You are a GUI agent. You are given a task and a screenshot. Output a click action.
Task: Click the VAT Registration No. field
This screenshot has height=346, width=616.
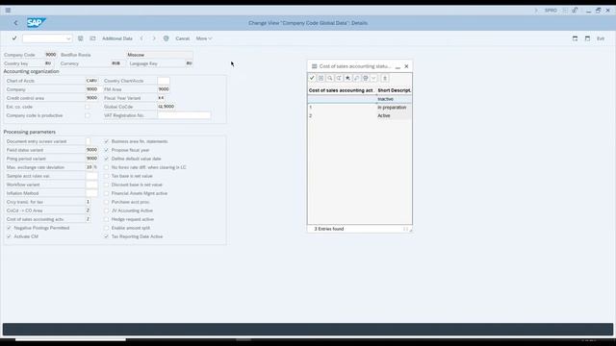[x=184, y=115]
